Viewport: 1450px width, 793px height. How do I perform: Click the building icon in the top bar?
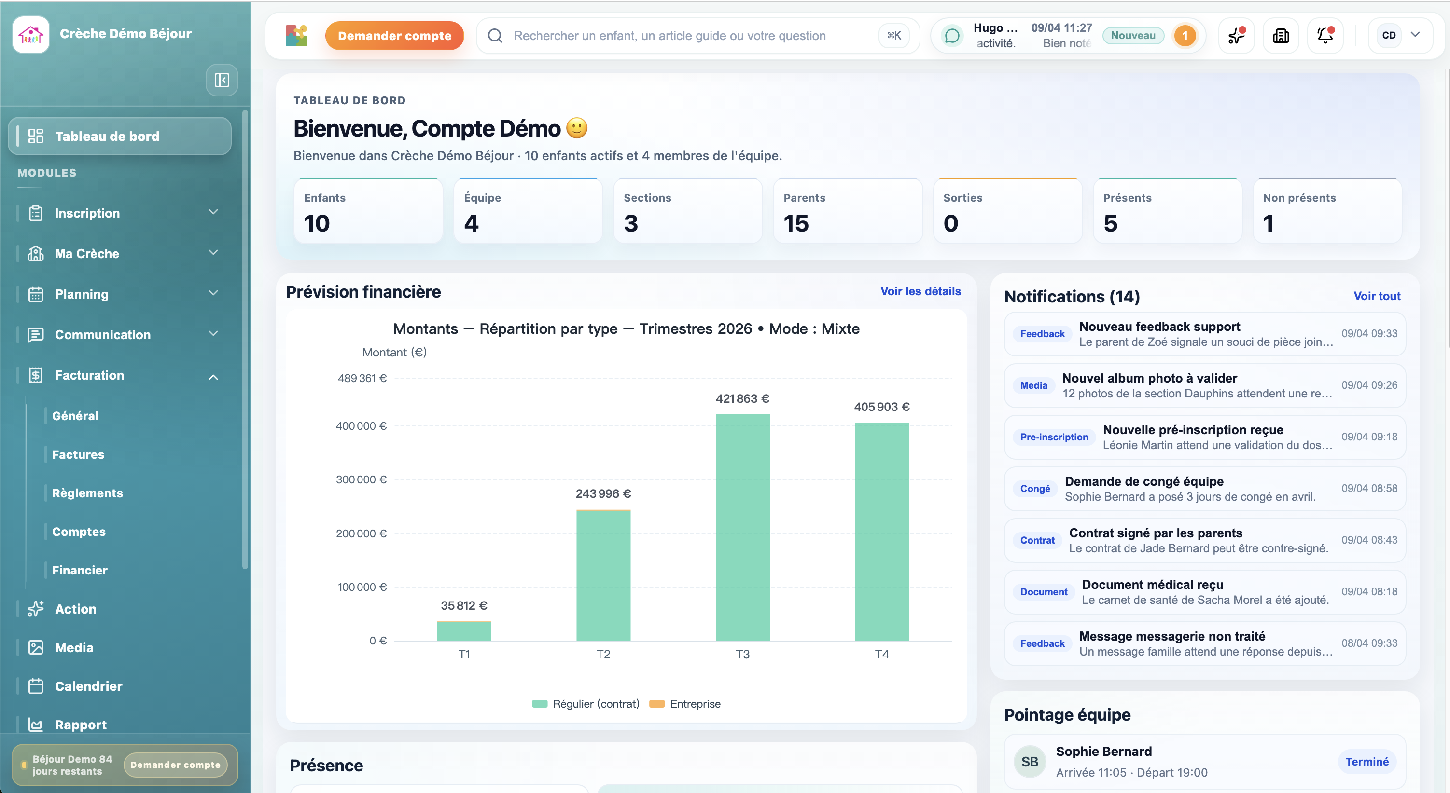(x=1281, y=35)
